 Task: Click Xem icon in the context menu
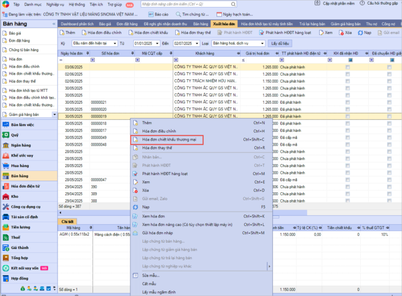click(x=136, y=182)
